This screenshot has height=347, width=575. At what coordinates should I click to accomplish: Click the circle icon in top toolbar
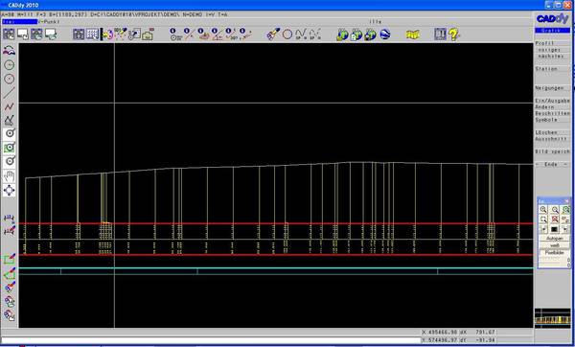click(287, 35)
